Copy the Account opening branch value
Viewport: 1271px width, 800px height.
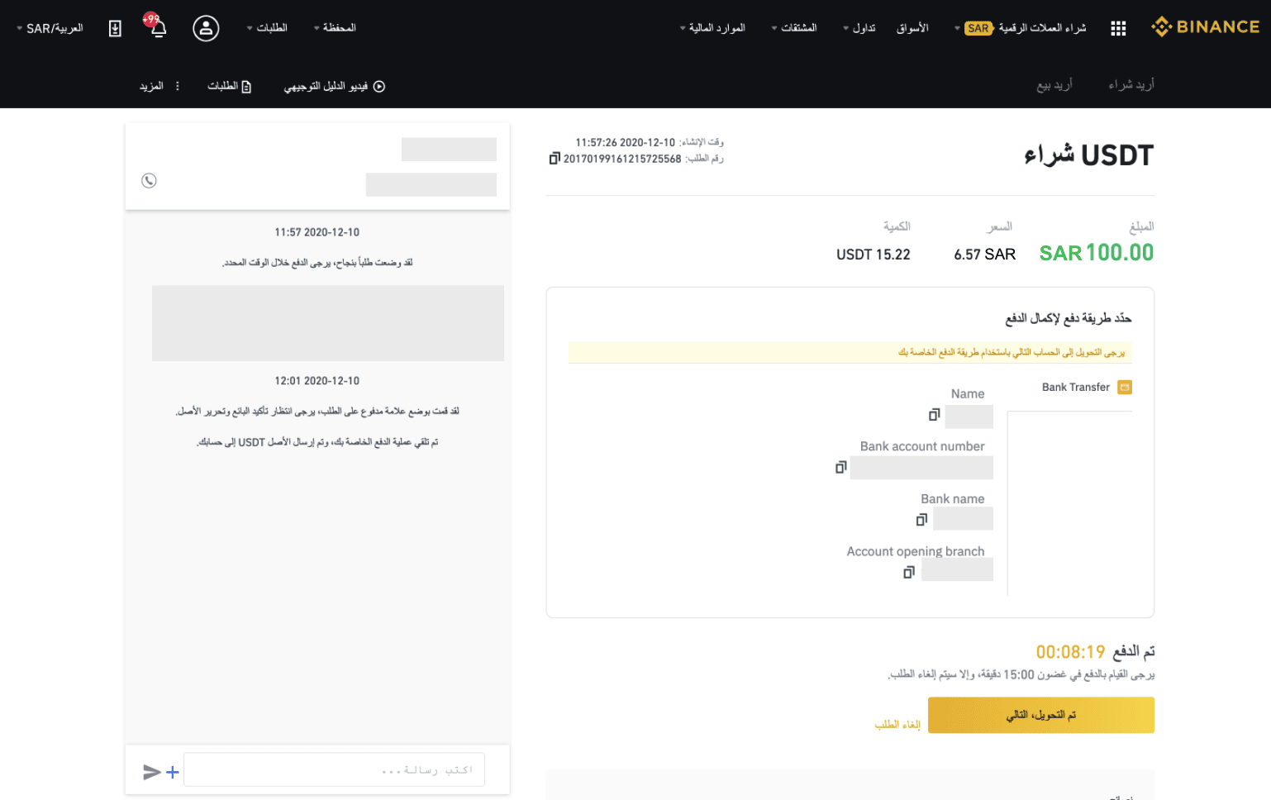coord(909,572)
